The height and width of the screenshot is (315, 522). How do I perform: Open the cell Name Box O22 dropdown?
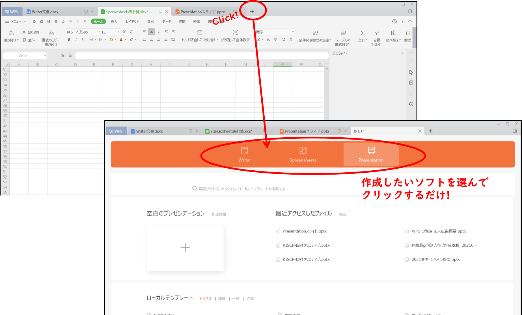45,56
